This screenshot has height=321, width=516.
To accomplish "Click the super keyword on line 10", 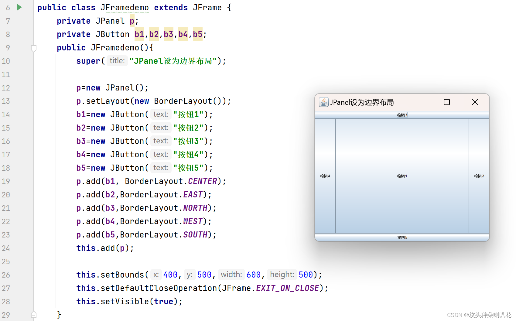I will coord(88,61).
